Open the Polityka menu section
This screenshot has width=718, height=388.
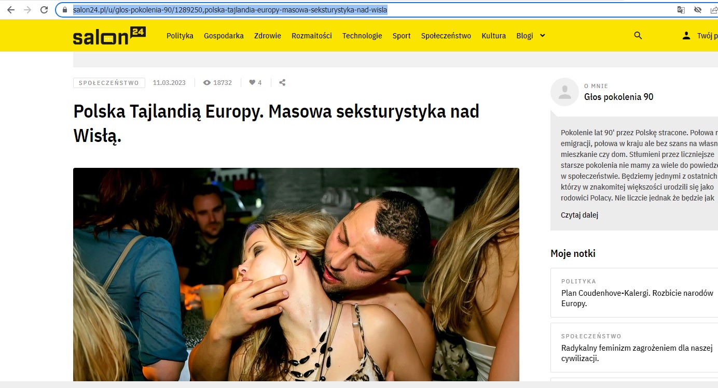click(180, 36)
